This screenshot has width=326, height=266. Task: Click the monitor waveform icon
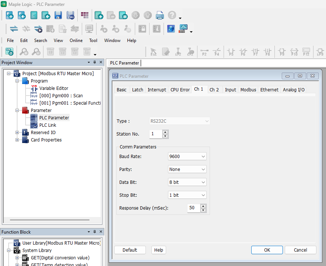pyautogui.click(x=183, y=29)
